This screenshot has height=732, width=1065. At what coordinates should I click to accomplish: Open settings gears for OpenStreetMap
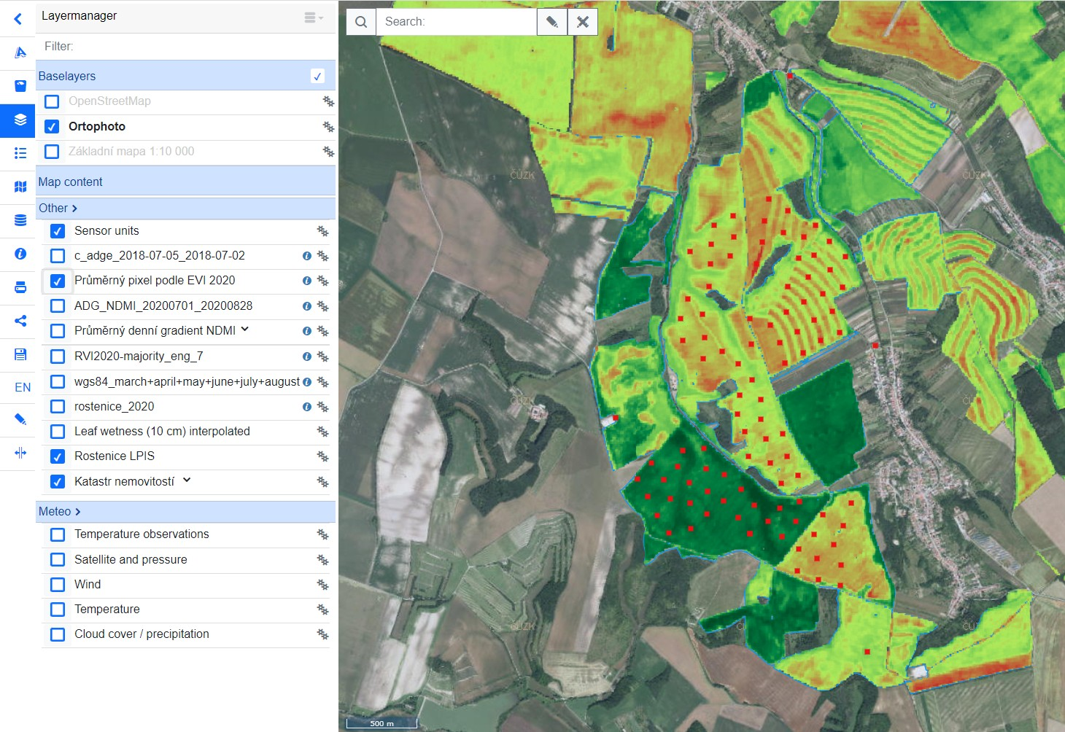pyautogui.click(x=328, y=101)
